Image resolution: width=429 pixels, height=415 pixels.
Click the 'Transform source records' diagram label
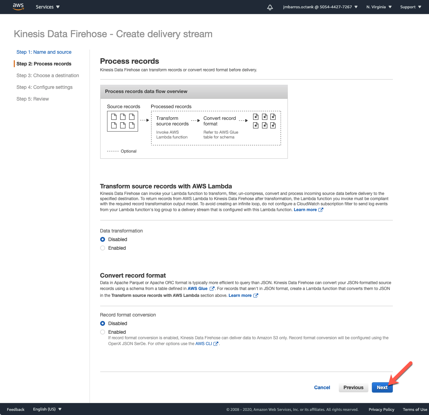coord(172,121)
